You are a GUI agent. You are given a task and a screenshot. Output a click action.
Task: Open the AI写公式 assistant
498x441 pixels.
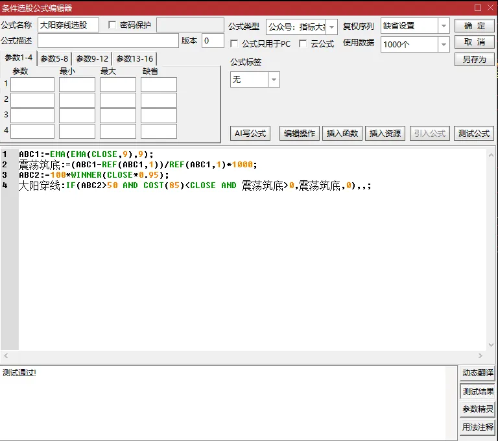point(250,134)
